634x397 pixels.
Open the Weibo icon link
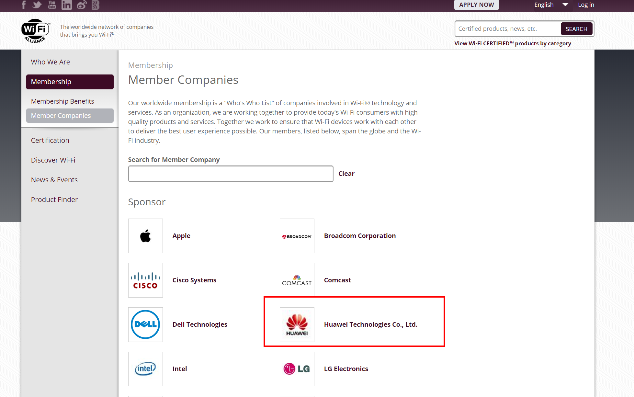81,5
